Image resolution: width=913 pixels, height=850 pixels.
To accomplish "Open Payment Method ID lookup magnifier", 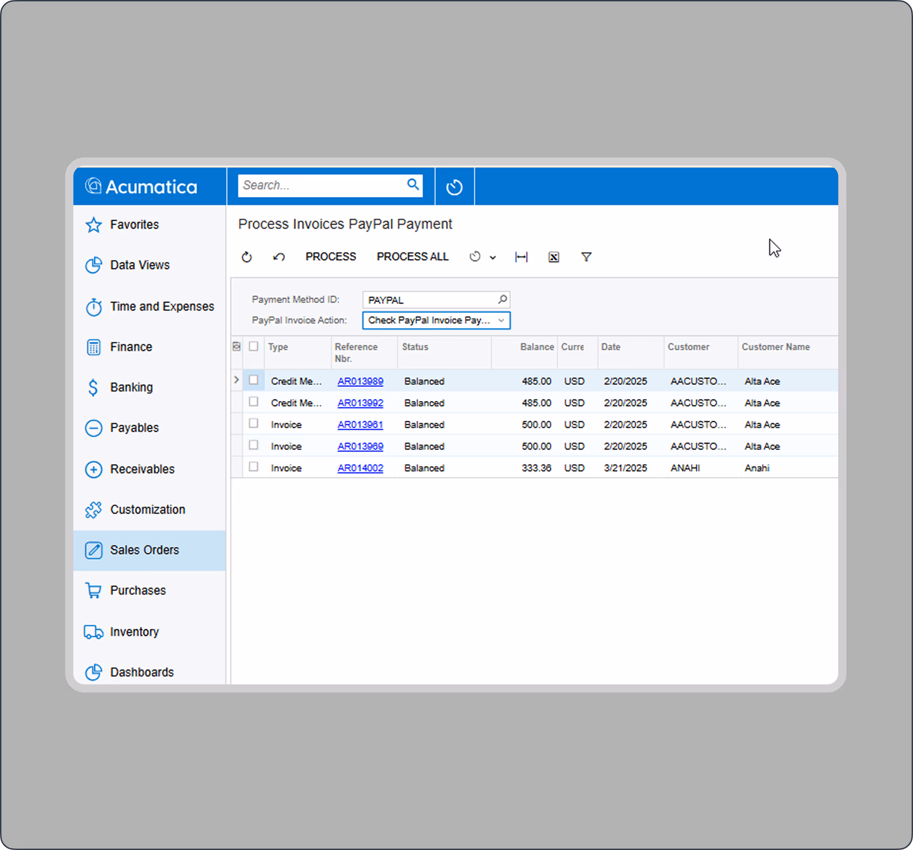I will tap(502, 300).
